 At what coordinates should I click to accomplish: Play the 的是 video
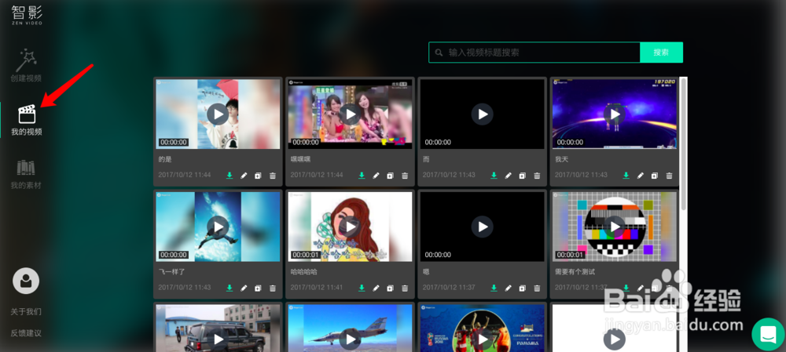(x=218, y=114)
